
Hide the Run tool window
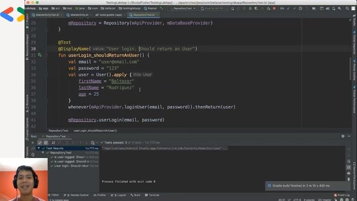(x=349, y=136)
